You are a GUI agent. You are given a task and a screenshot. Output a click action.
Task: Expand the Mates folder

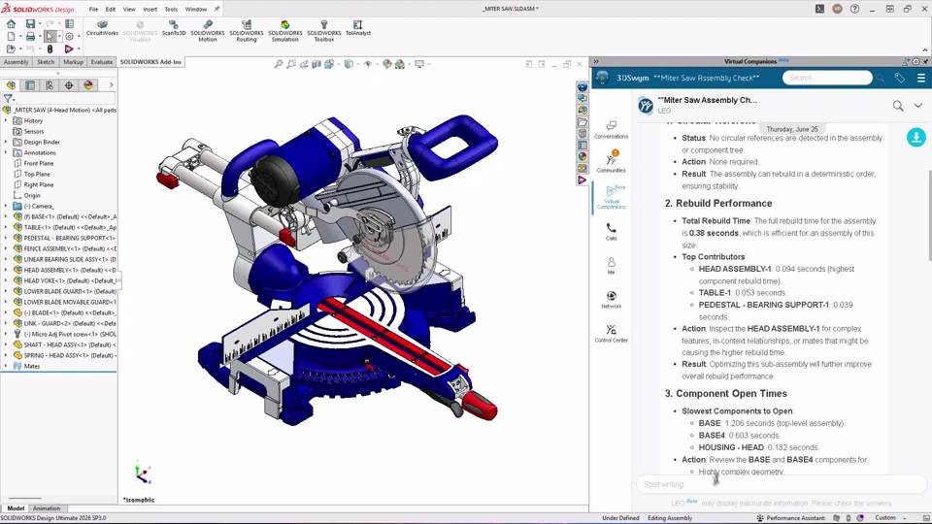[6, 366]
